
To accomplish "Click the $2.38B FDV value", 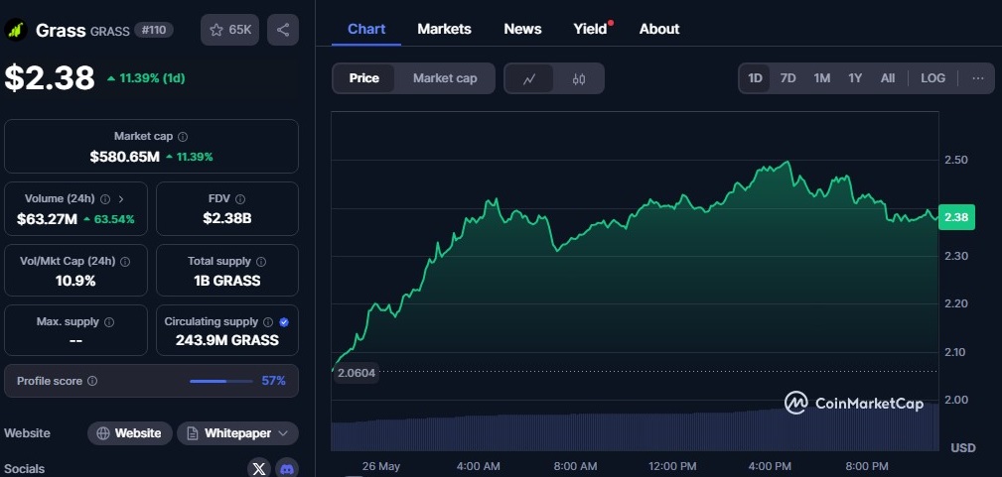I will [226, 218].
